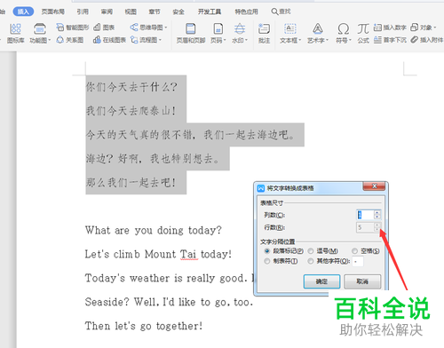
Task: Click the 文本框 text box icon
Action: (x=290, y=29)
